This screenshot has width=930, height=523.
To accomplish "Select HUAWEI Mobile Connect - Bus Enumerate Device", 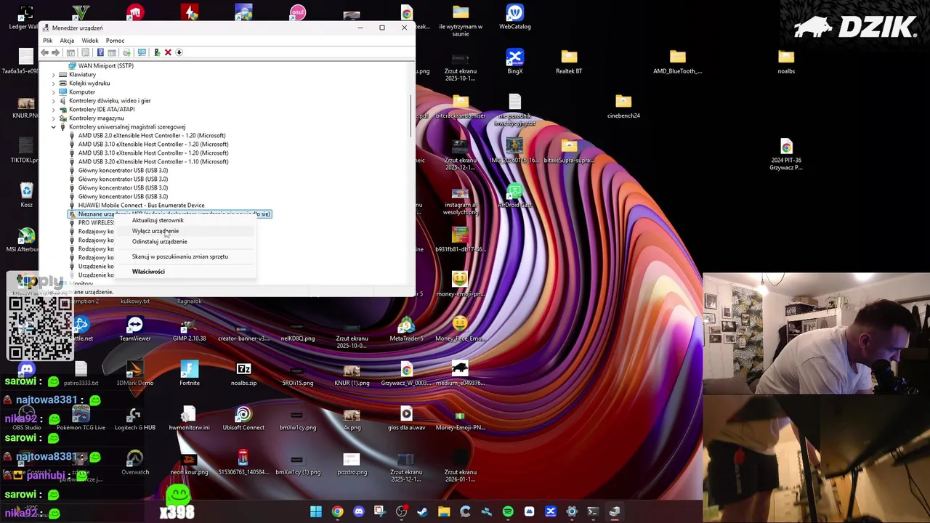I will (x=141, y=206).
